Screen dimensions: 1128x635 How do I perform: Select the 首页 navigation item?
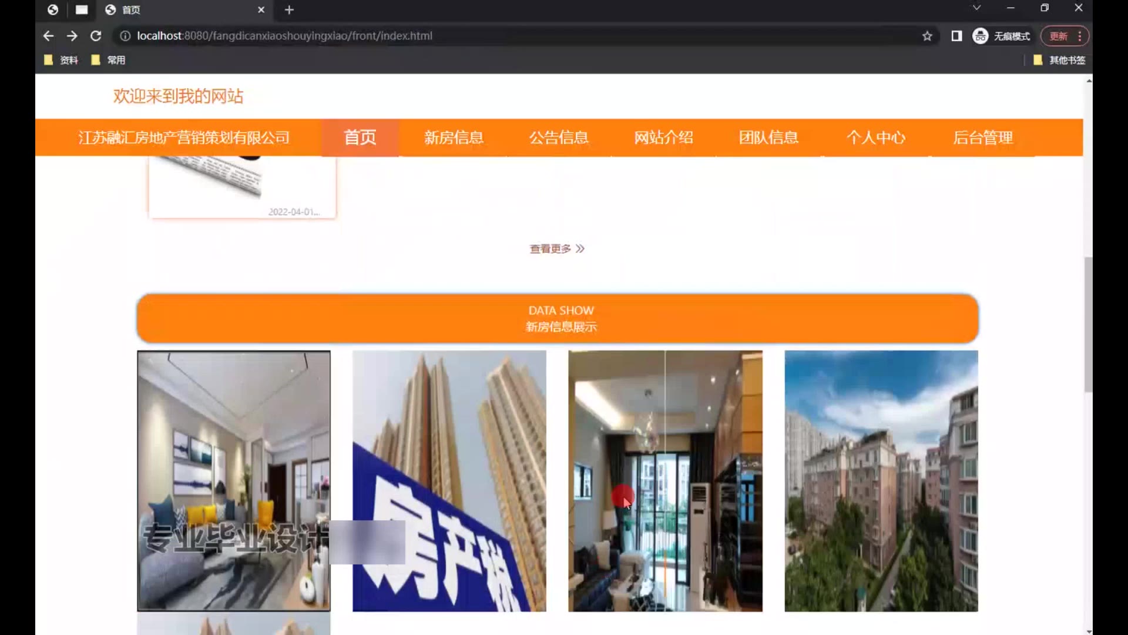(x=360, y=138)
